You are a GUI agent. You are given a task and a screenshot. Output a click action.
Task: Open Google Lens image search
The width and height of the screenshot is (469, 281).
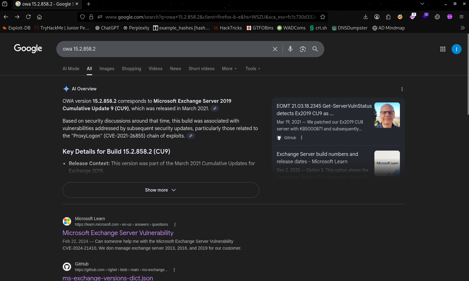pyautogui.click(x=303, y=49)
